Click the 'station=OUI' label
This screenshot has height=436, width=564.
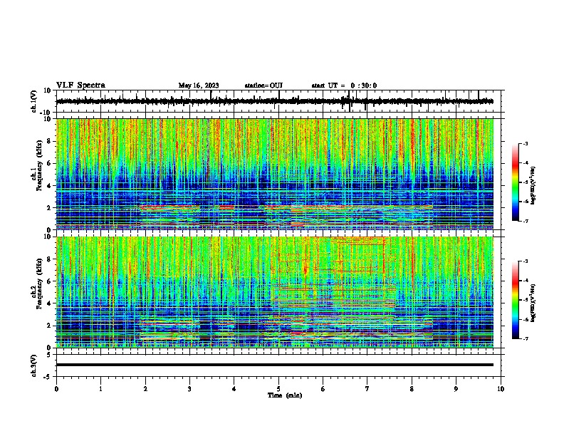263,85
